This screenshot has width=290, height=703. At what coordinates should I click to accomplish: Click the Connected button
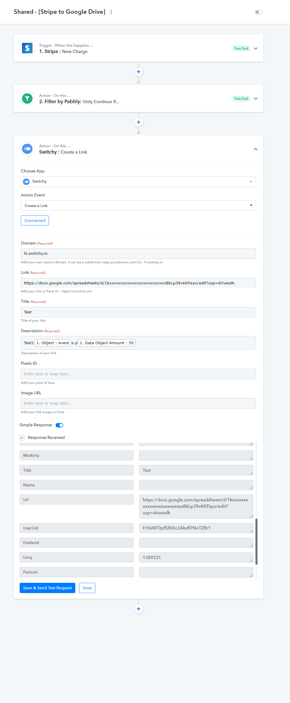click(x=35, y=220)
